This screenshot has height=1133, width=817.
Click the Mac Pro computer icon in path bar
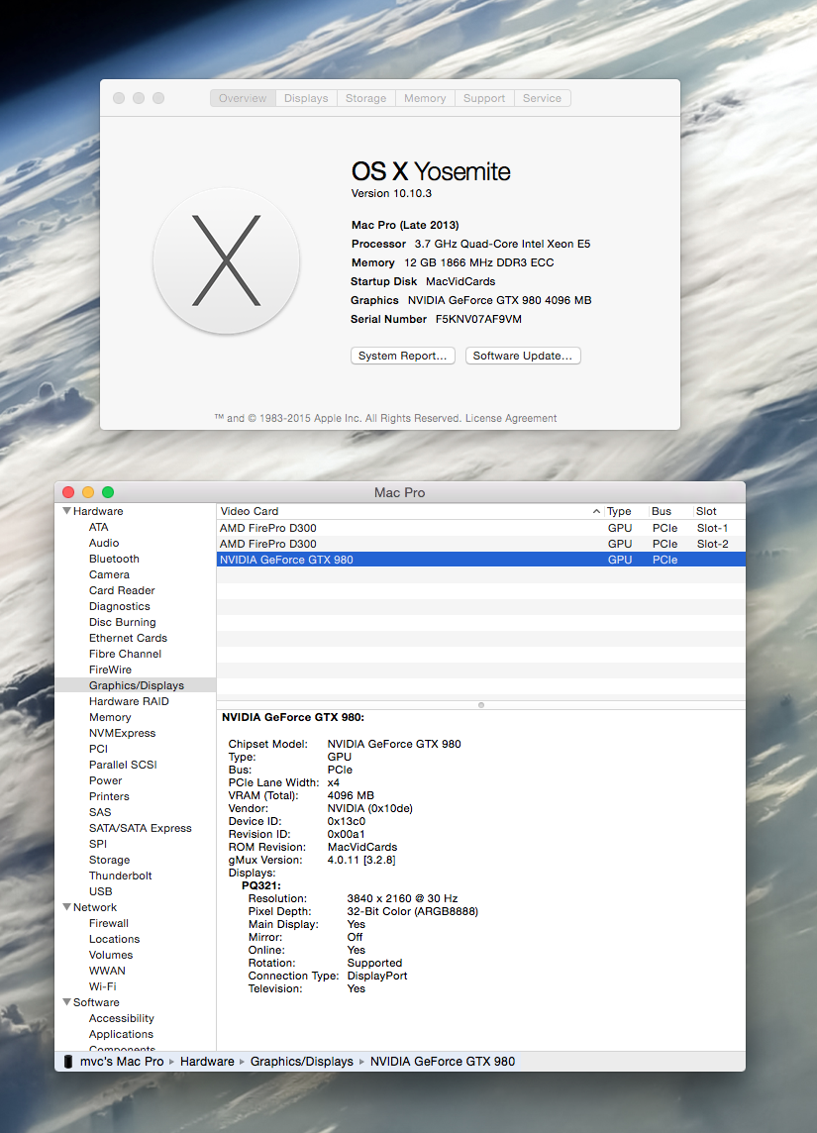[68, 1062]
